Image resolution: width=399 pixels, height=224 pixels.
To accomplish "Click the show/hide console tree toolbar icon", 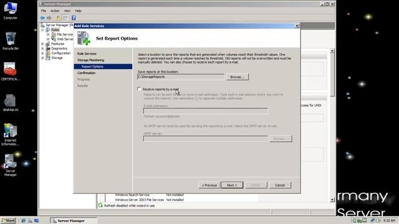I will [x=65, y=18].
